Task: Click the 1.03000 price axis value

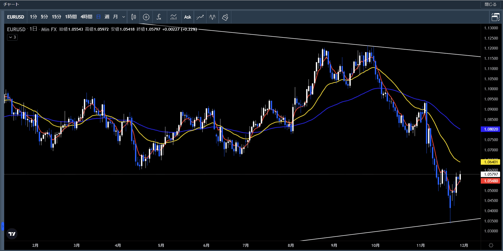Action: point(491,231)
